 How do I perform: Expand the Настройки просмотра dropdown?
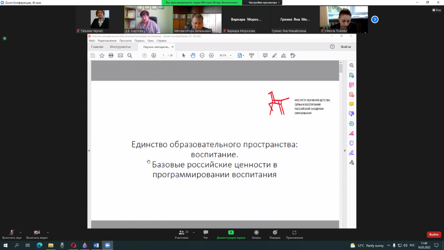click(264, 2)
